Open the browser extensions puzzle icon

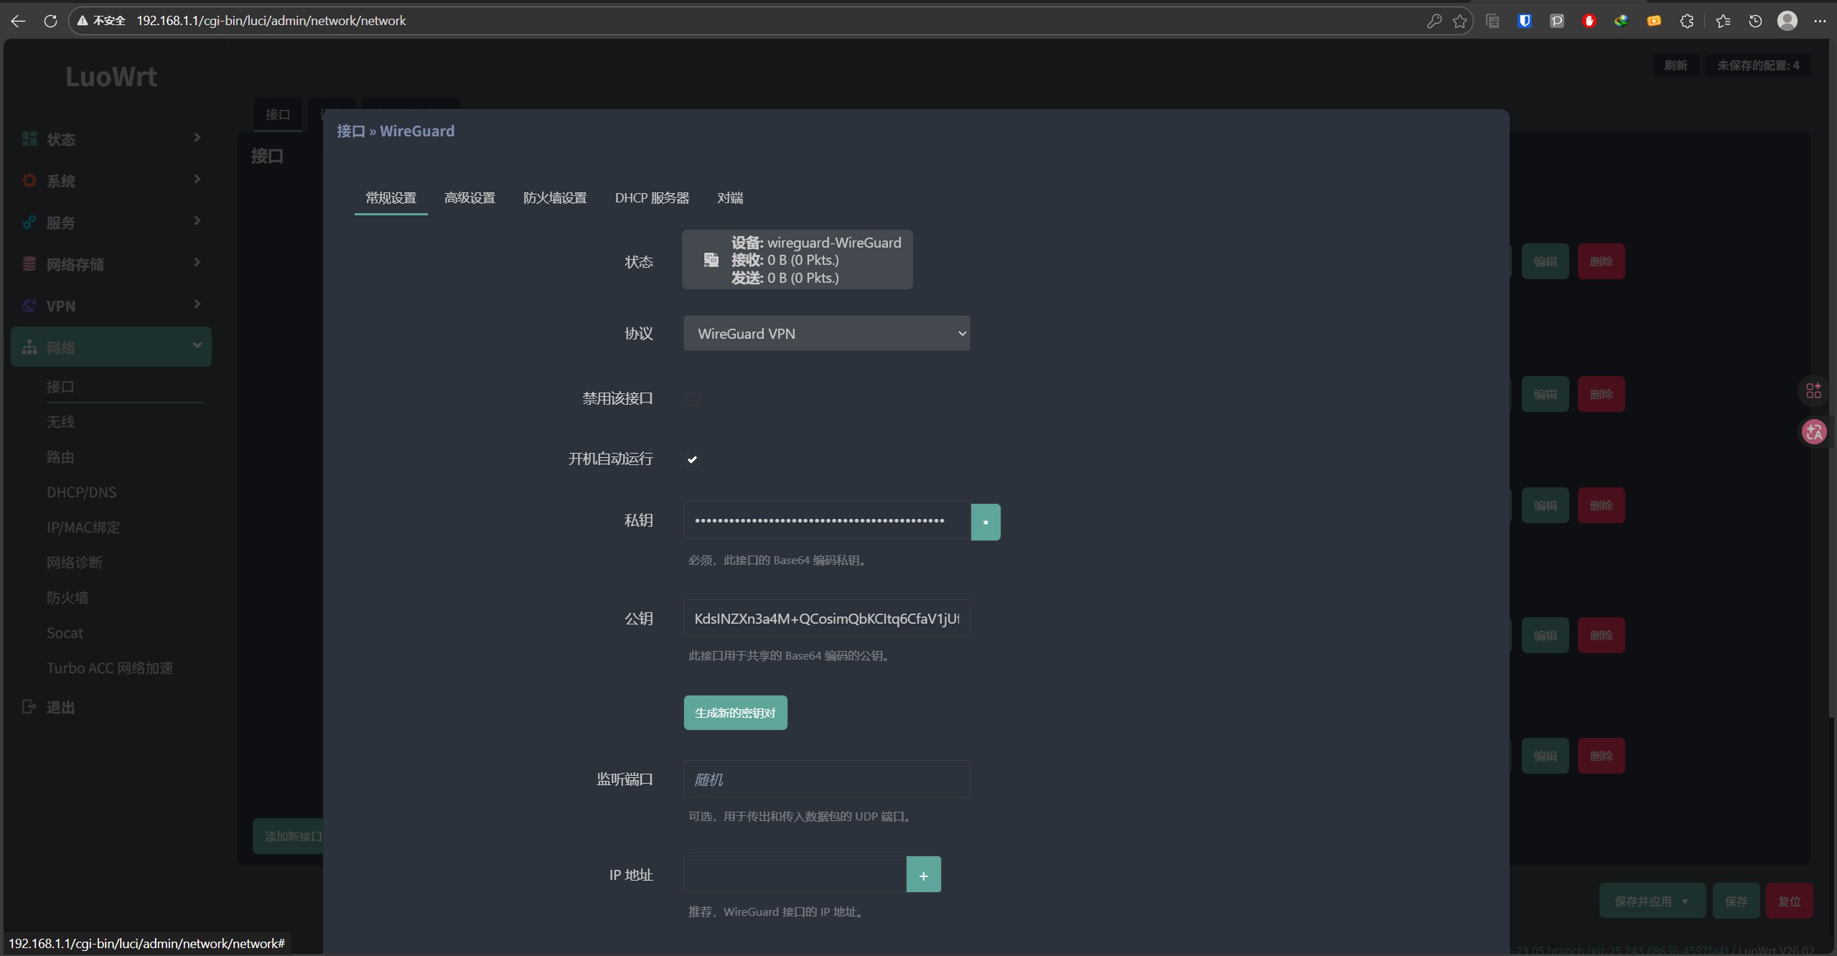(1686, 21)
